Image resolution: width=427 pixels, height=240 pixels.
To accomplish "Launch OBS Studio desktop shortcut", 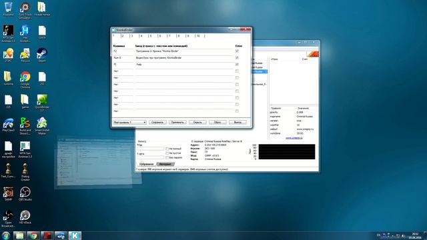I will coord(25,194).
